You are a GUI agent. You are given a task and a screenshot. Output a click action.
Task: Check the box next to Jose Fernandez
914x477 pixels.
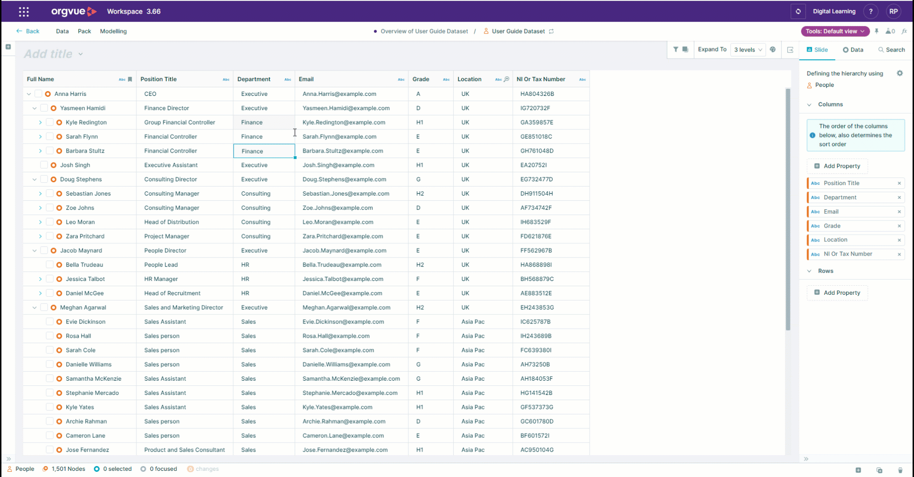click(50, 450)
